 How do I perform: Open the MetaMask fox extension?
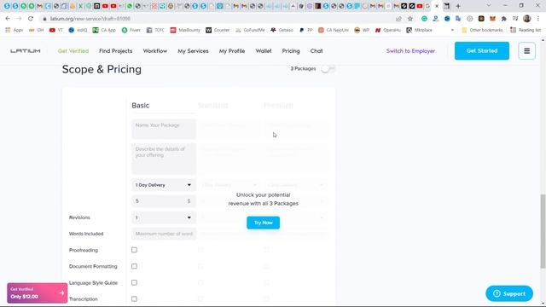(x=492, y=19)
